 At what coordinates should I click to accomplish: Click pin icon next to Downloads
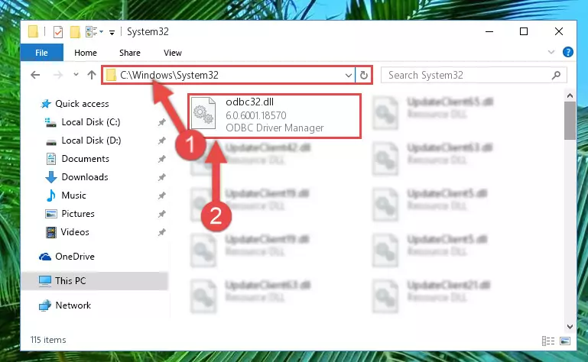(x=161, y=177)
